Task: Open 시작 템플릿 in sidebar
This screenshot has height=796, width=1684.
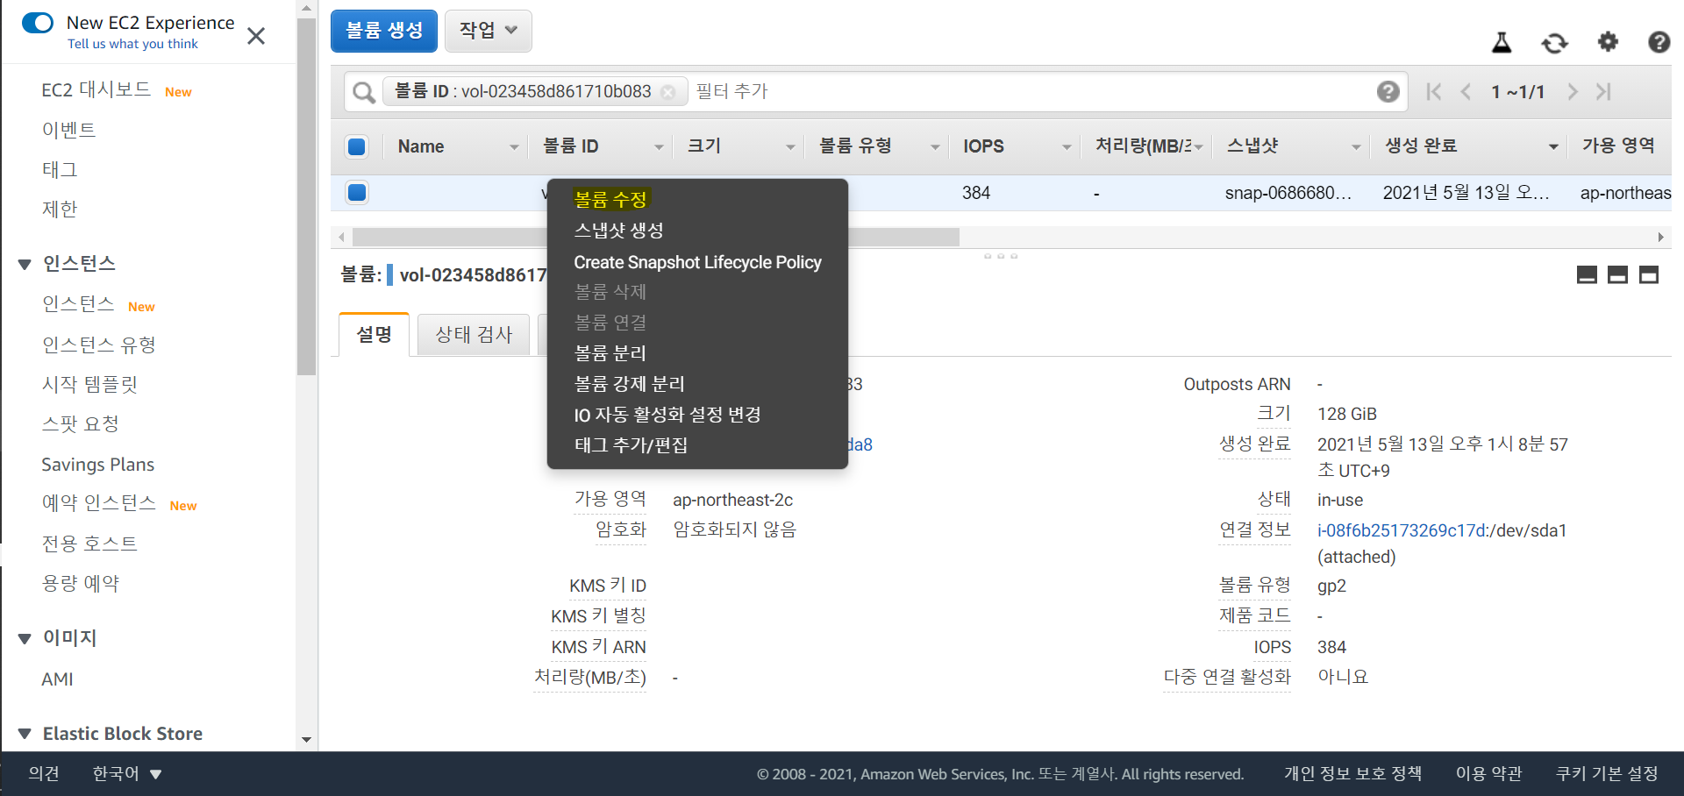Action: [89, 384]
